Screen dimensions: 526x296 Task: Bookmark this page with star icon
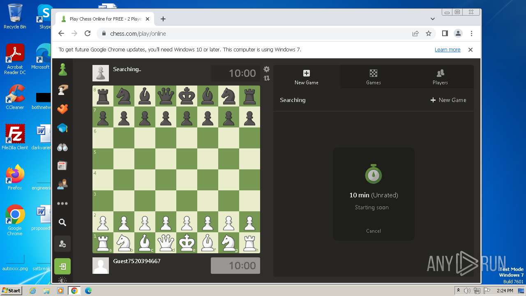[429, 34]
